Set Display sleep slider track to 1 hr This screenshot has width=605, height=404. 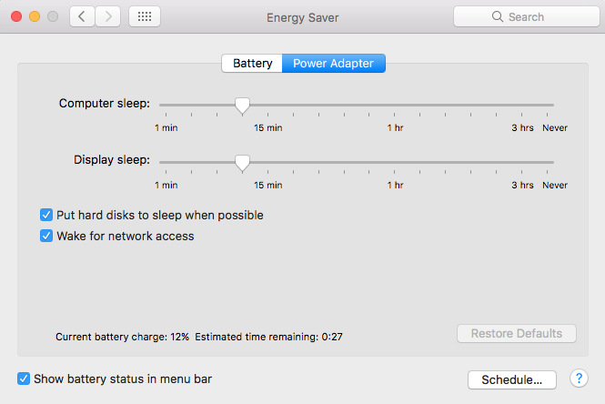(394, 163)
